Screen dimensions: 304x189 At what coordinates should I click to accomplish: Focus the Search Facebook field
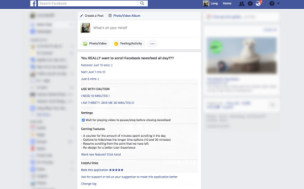click(93, 3)
